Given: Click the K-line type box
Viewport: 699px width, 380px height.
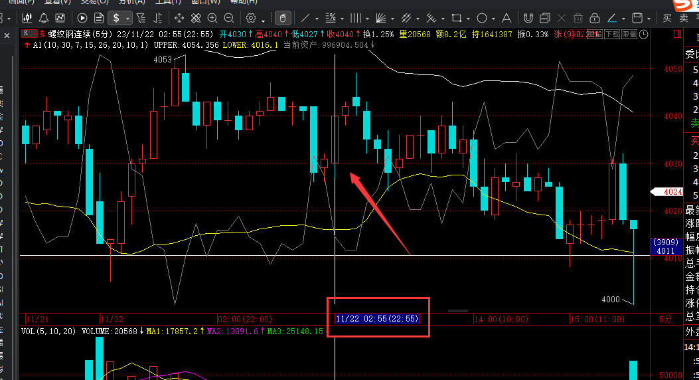Looking at the screenshot, I should pos(27,34).
